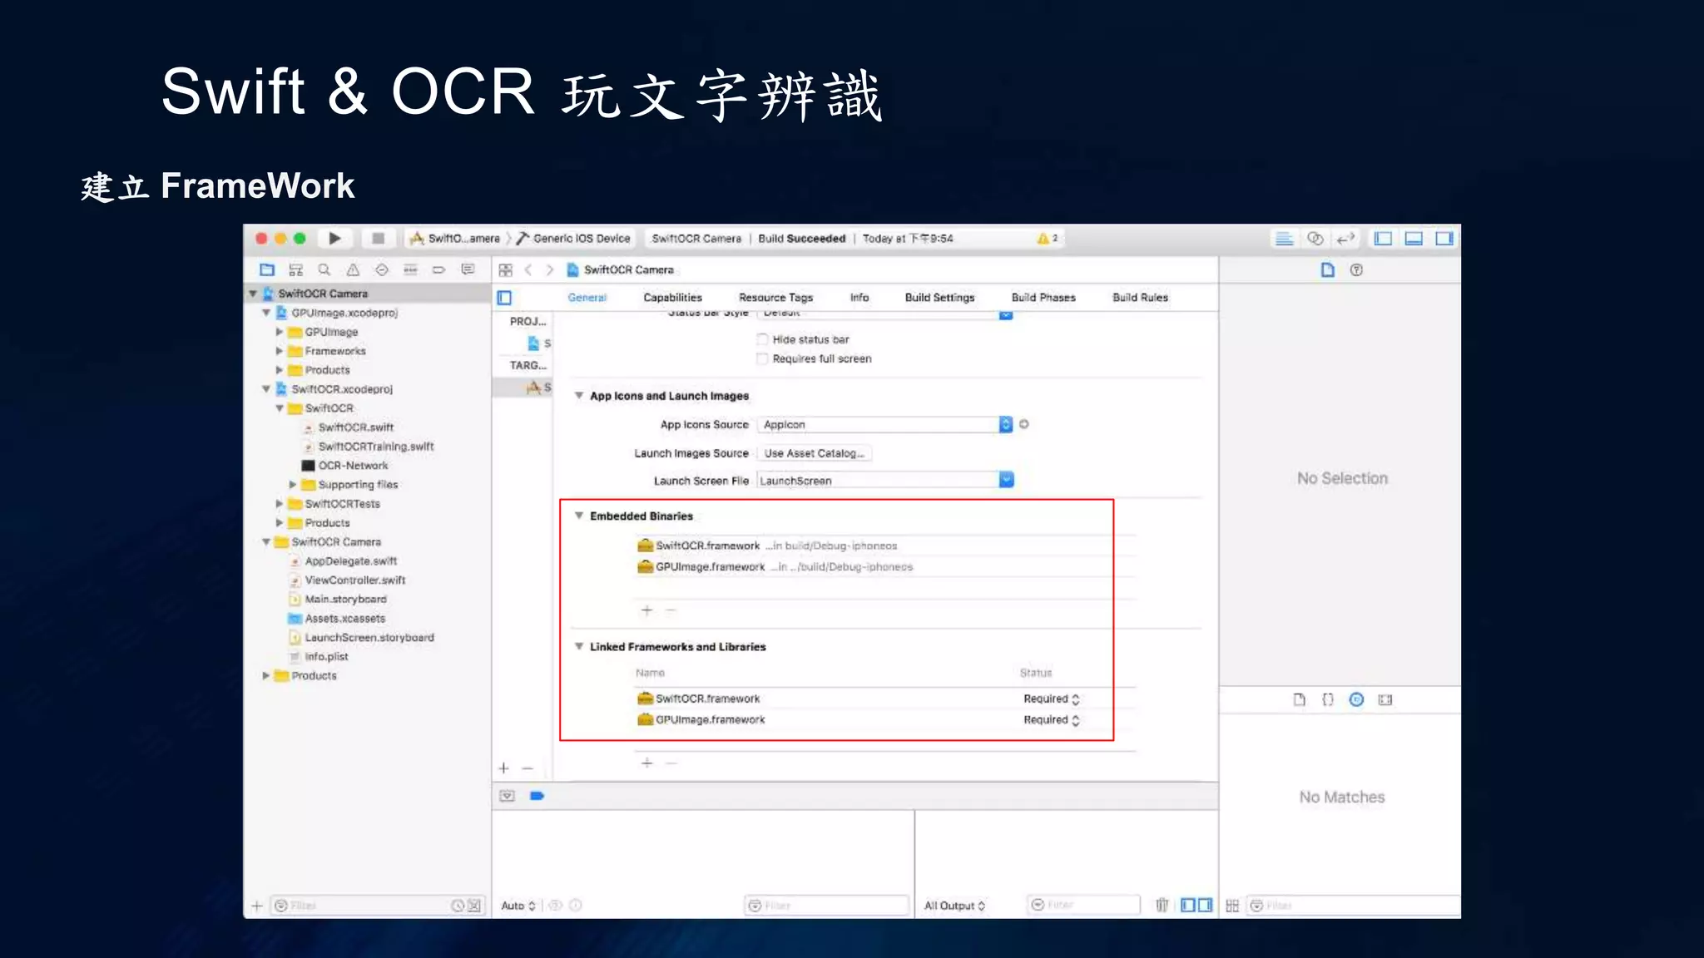
Task: Show the Quick Help inspector
Action: 1356,269
